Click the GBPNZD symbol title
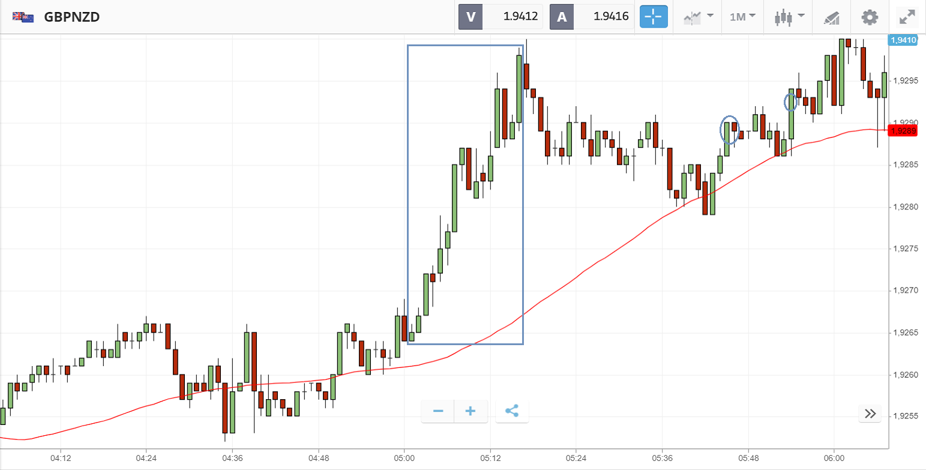Viewport: 926px width, 470px height. pos(71,17)
